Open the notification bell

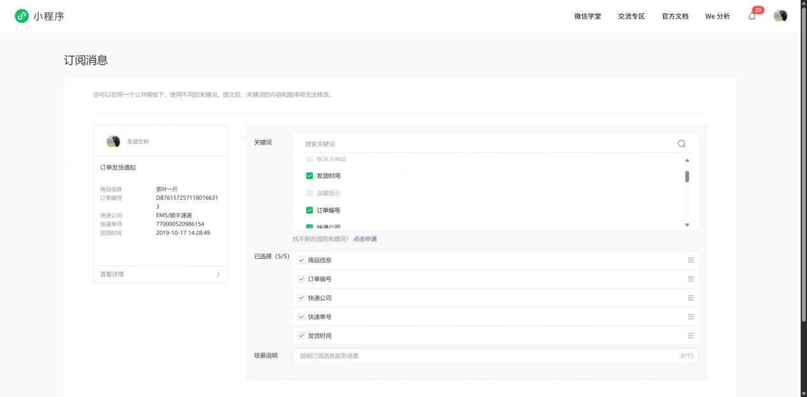752,17
